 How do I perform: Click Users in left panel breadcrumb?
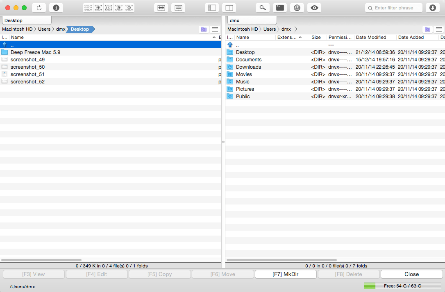point(44,29)
